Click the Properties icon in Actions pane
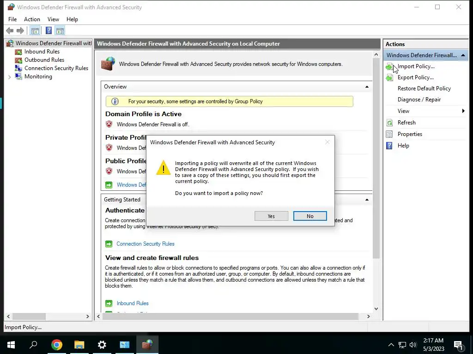Viewport: 473px width, 354px height. [x=389, y=134]
